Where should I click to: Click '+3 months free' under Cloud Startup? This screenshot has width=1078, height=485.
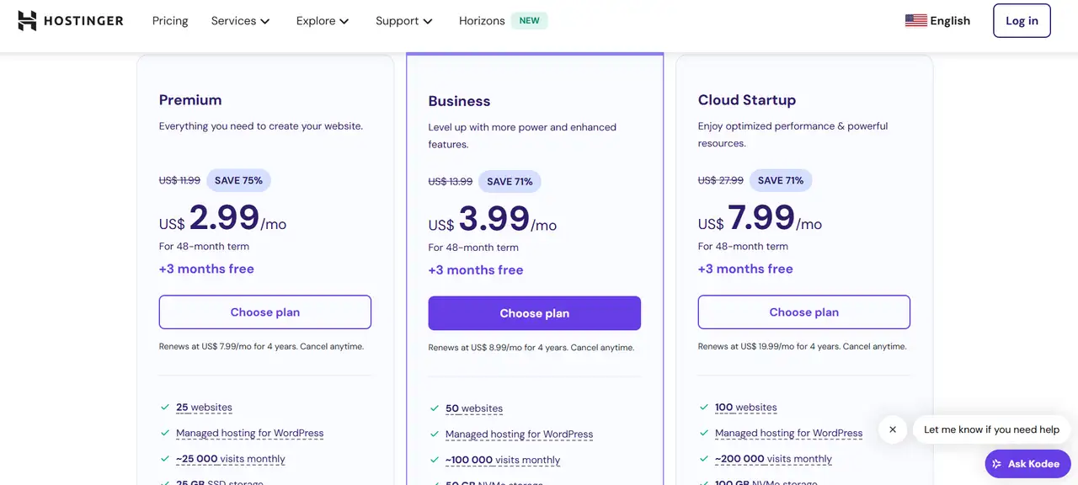[x=745, y=269]
